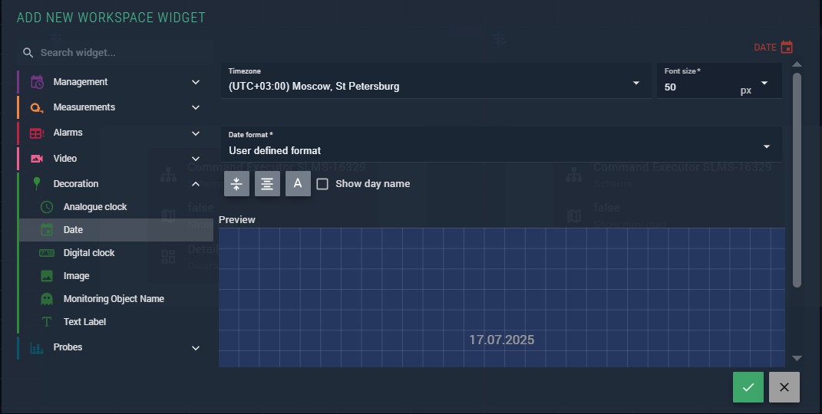The width and height of the screenshot is (822, 414).
Task: Click the font style 'A' button
Action: pos(298,184)
